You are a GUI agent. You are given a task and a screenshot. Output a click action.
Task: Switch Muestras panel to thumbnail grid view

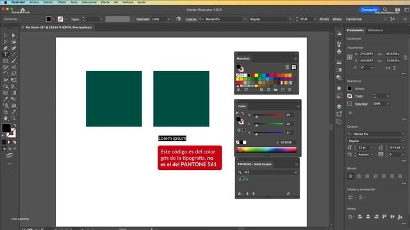(294, 67)
